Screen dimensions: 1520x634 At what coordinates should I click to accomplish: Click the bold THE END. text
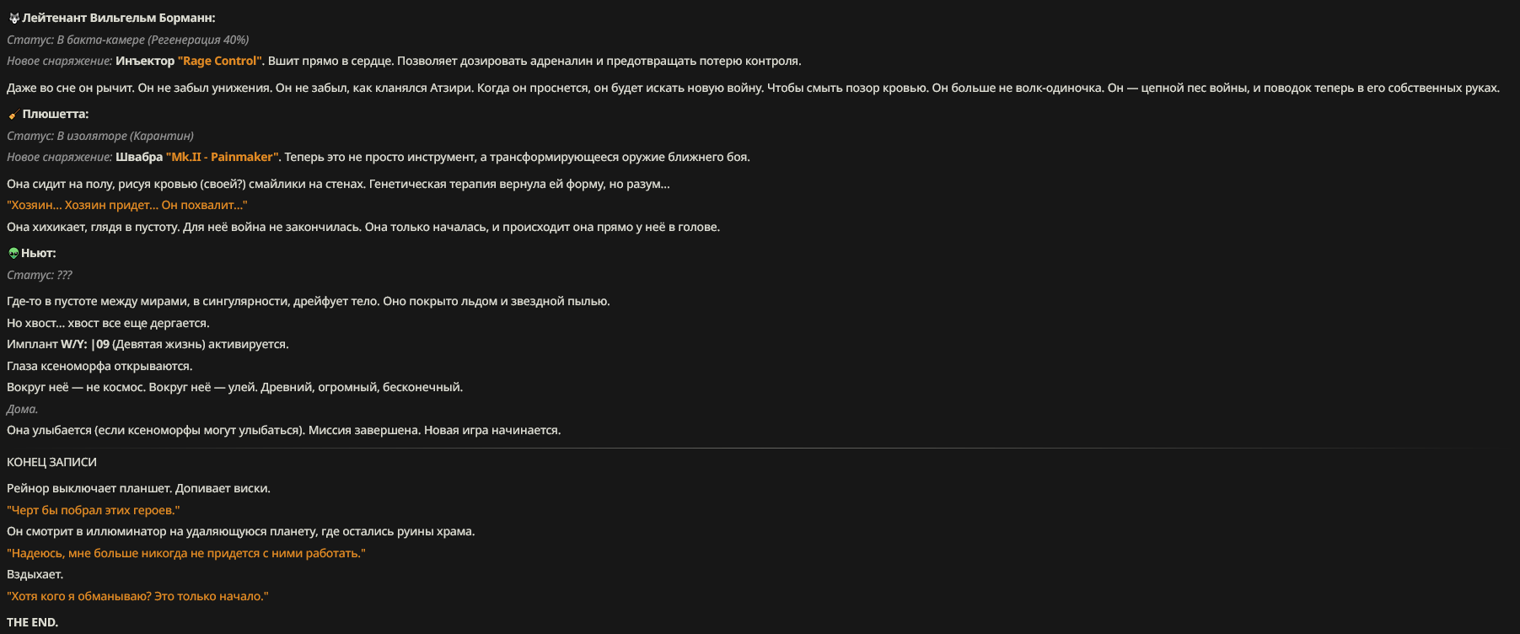(x=33, y=622)
